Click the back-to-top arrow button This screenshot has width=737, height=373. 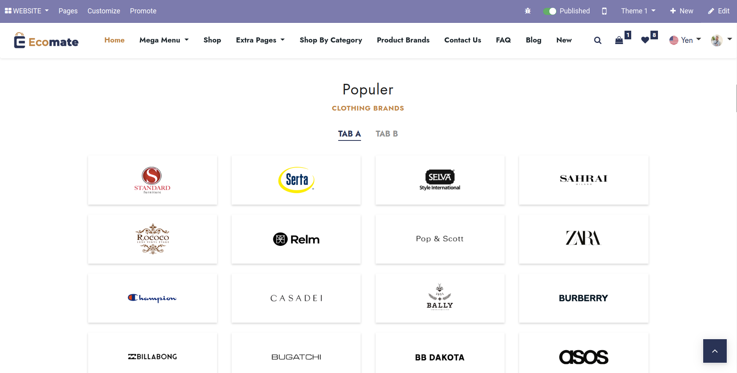[715, 351]
